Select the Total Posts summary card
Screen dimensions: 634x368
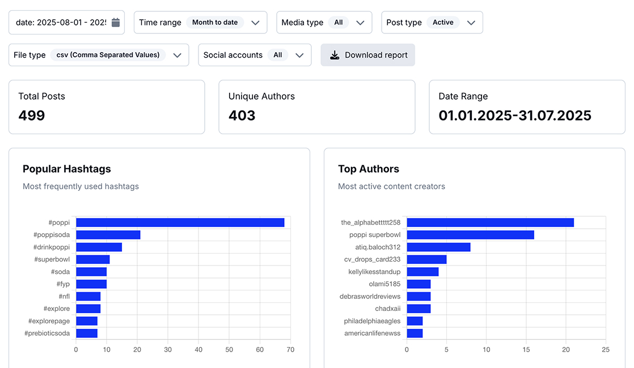click(107, 107)
